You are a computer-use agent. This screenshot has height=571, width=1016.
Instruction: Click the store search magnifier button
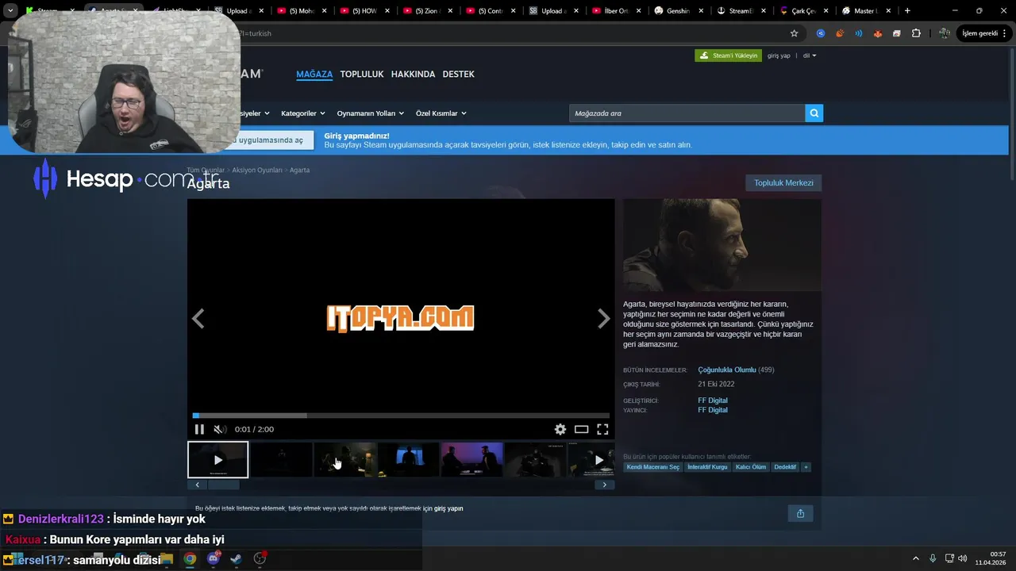[814, 113]
